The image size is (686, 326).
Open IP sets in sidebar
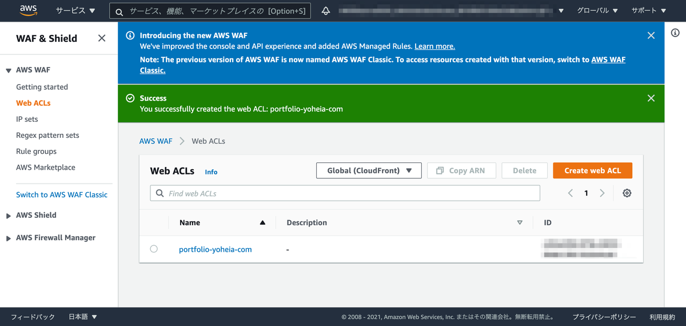pyautogui.click(x=27, y=119)
